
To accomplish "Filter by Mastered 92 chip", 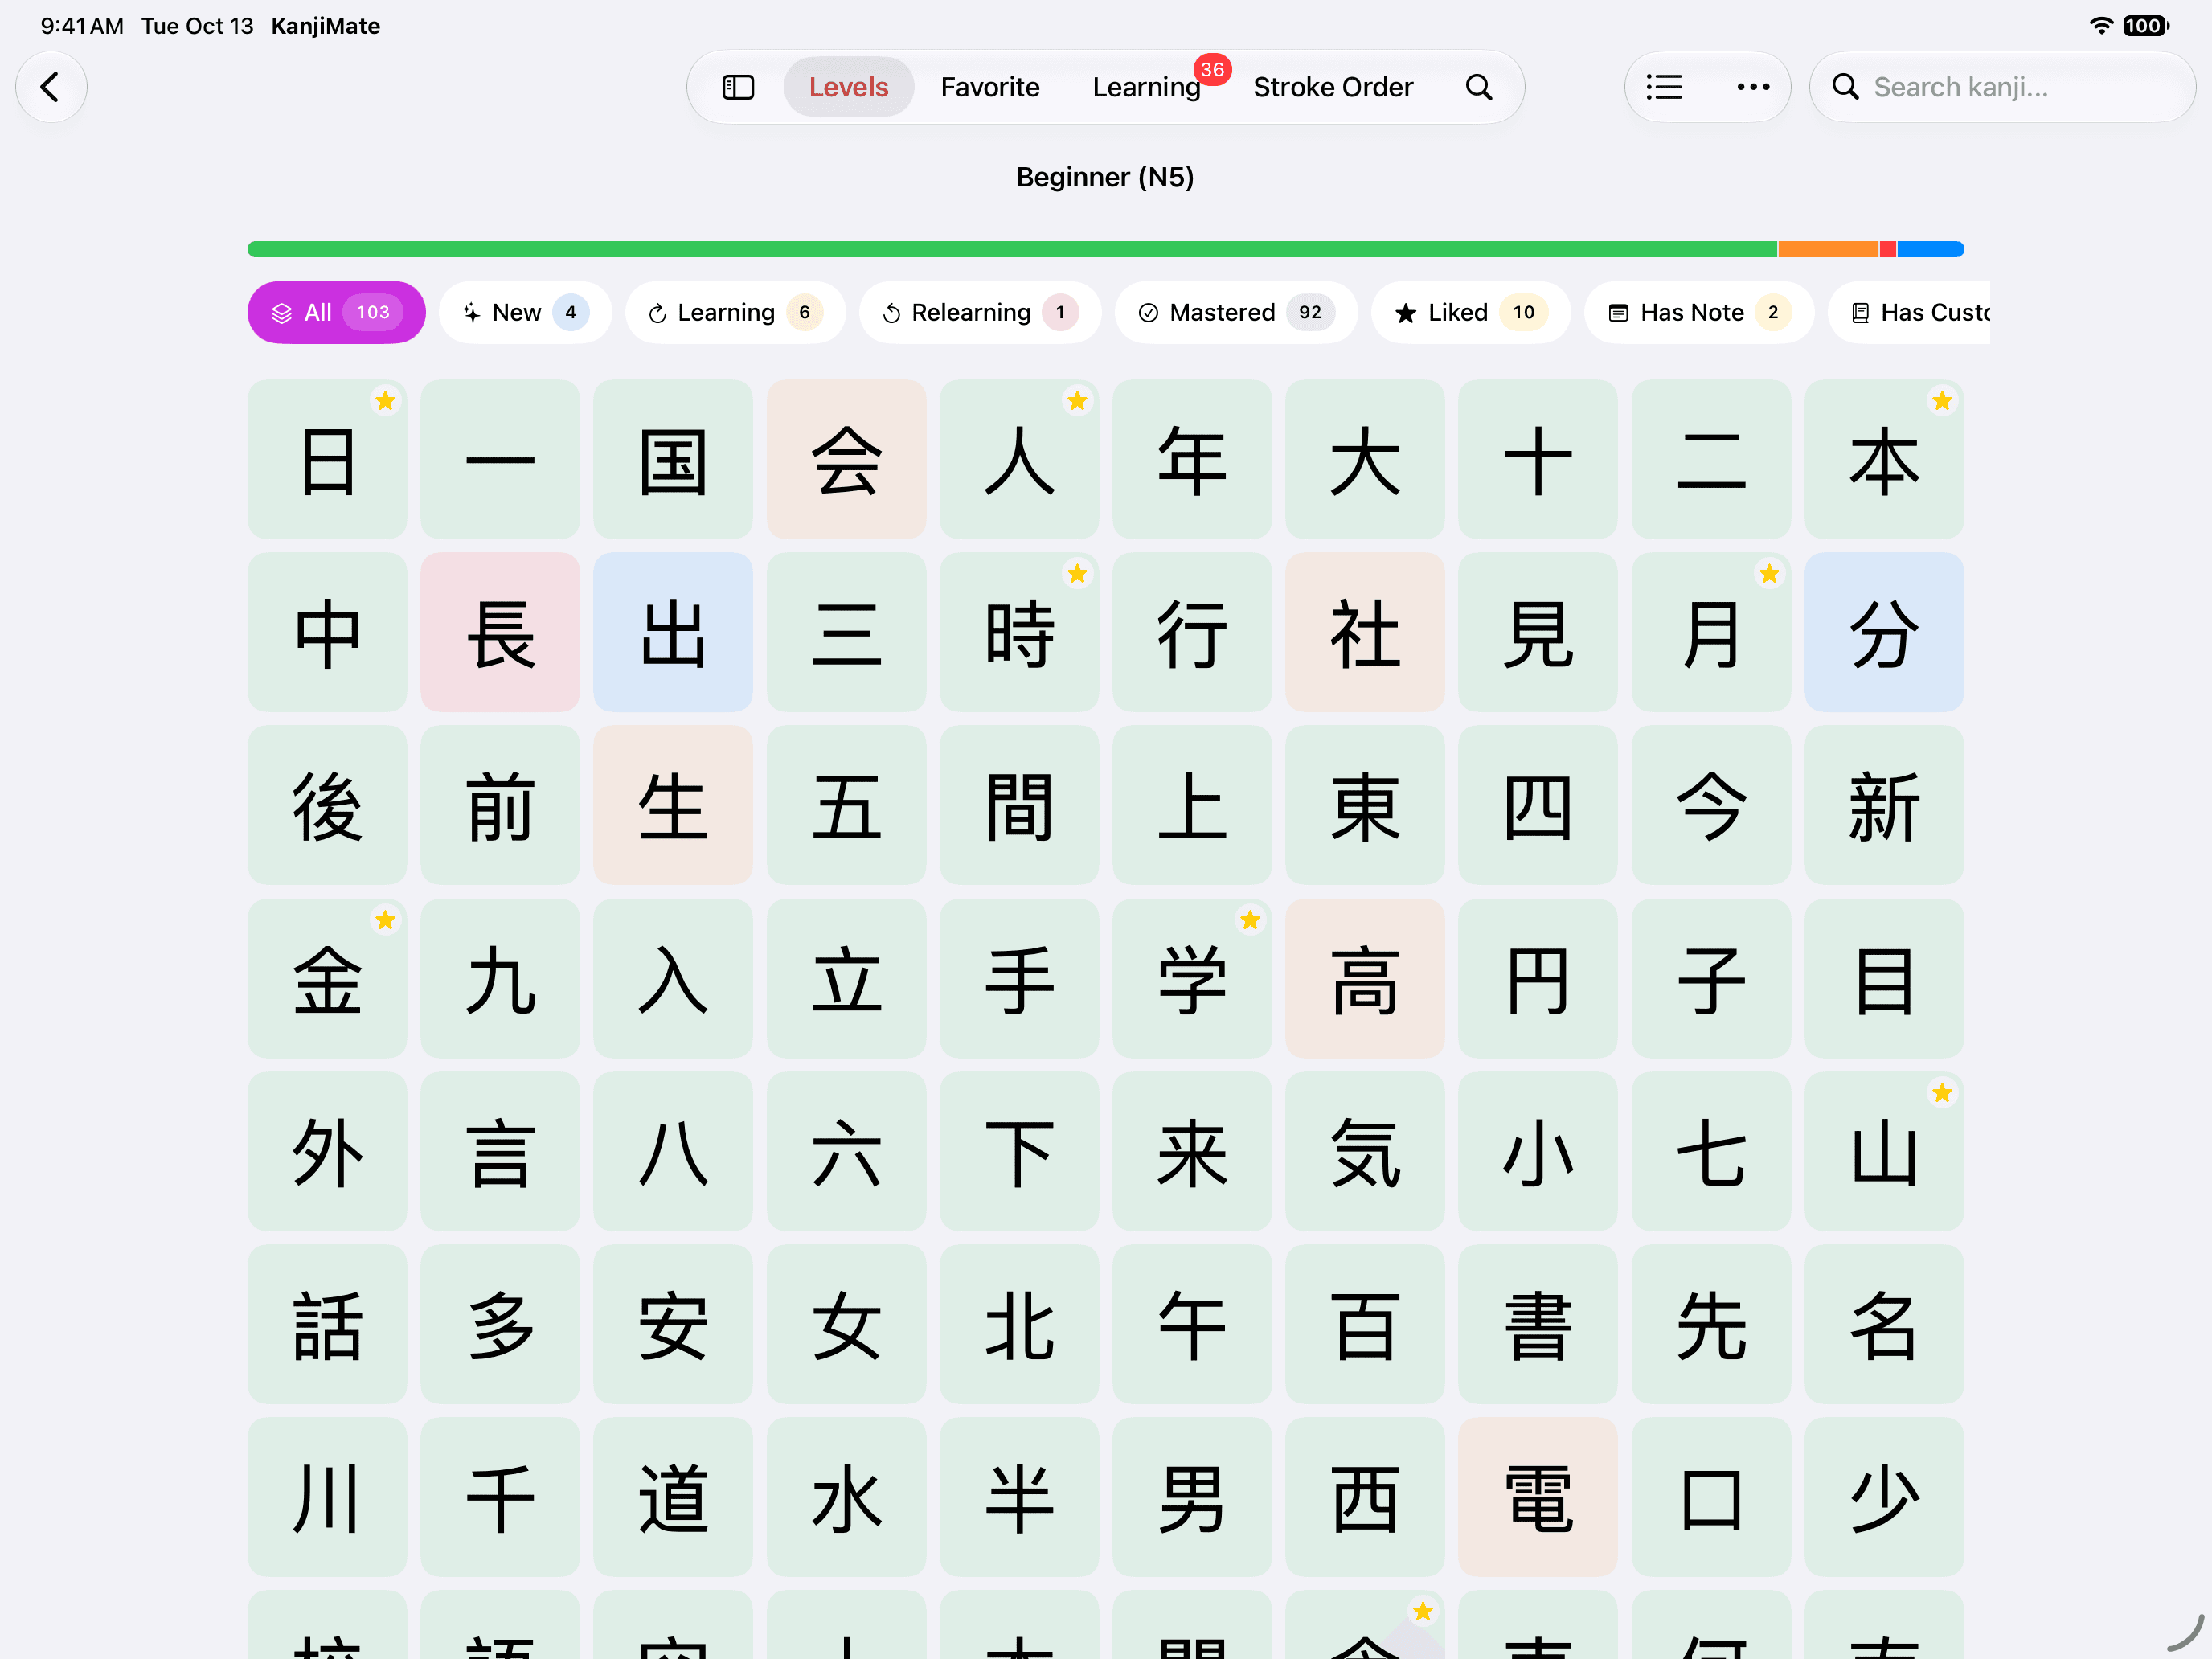I will click(1236, 312).
